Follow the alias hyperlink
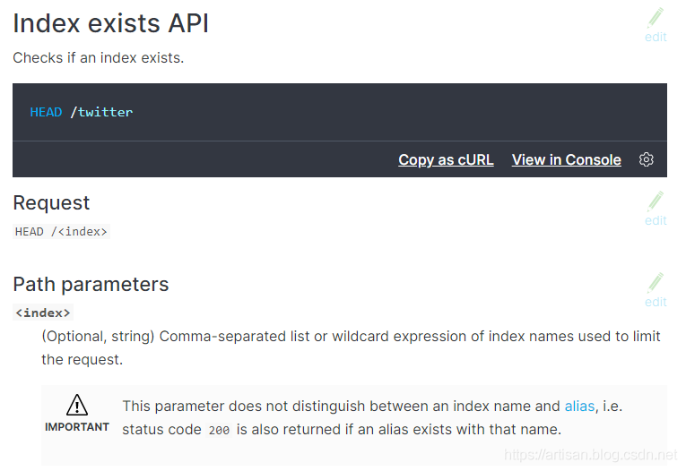The height and width of the screenshot is (471, 686). pos(579,406)
